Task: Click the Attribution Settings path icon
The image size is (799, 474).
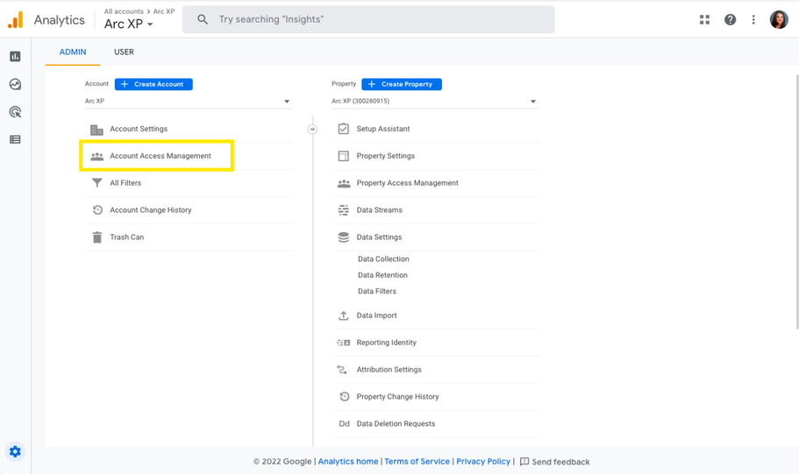Action: coord(342,370)
